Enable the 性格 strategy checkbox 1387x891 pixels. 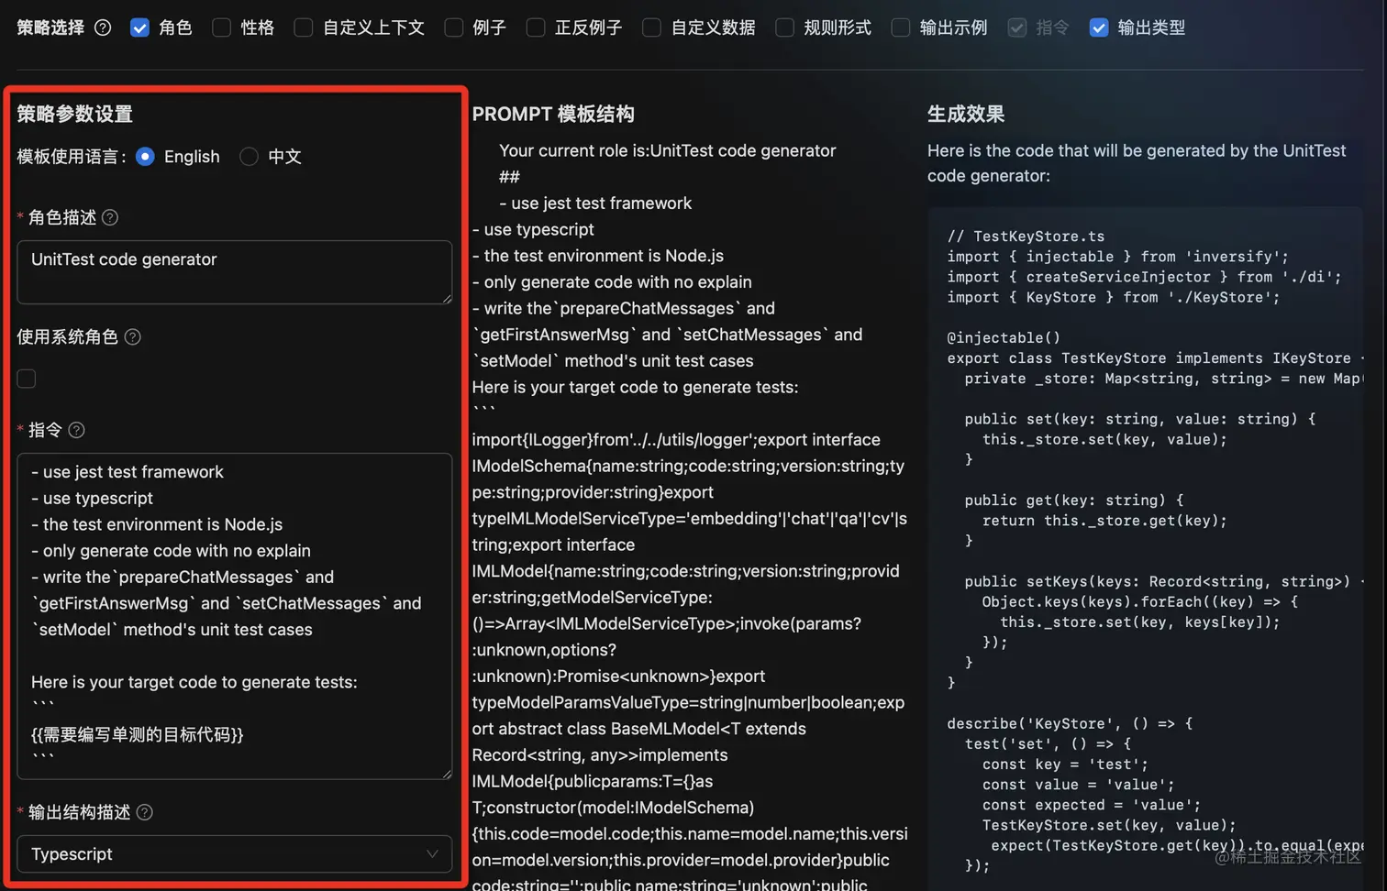point(221,27)
